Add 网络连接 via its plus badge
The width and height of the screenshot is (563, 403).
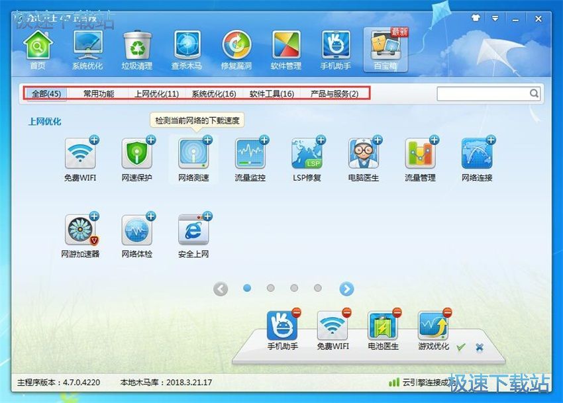491,140
